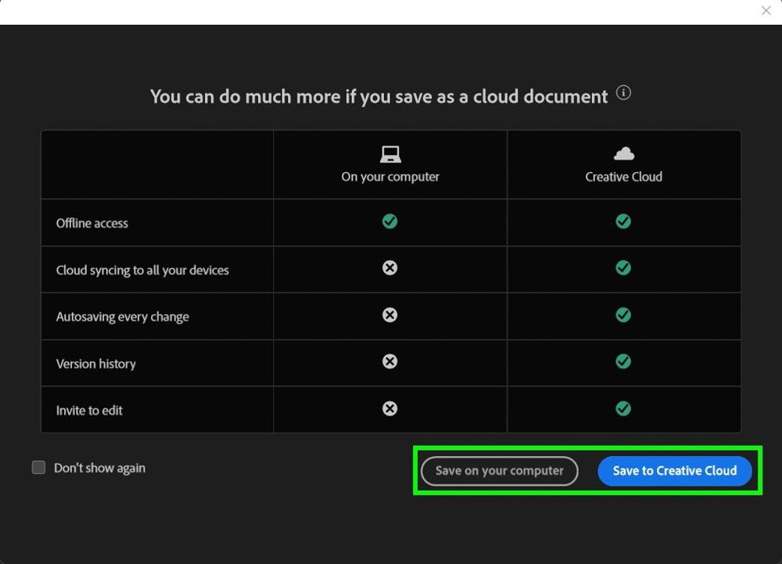Close the dialog with the X button
782x564 pixels.
(766, 11)
